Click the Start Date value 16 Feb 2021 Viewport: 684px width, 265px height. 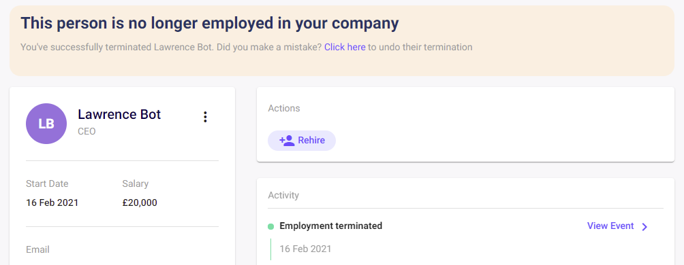52,202
